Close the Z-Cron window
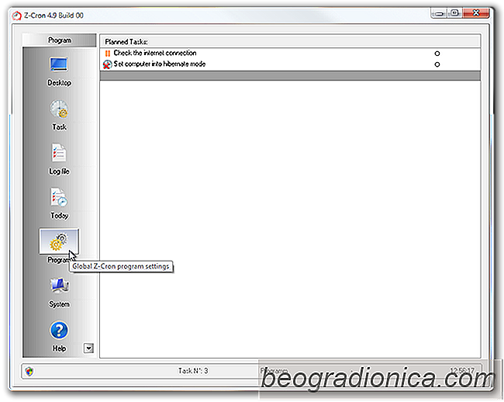 click(x=476, y=13)
